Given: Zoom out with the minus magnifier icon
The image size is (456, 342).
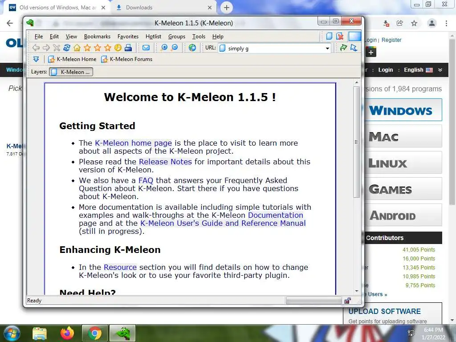Looking at the screenshot, I should pyautogui.click(x=175, y=48).
